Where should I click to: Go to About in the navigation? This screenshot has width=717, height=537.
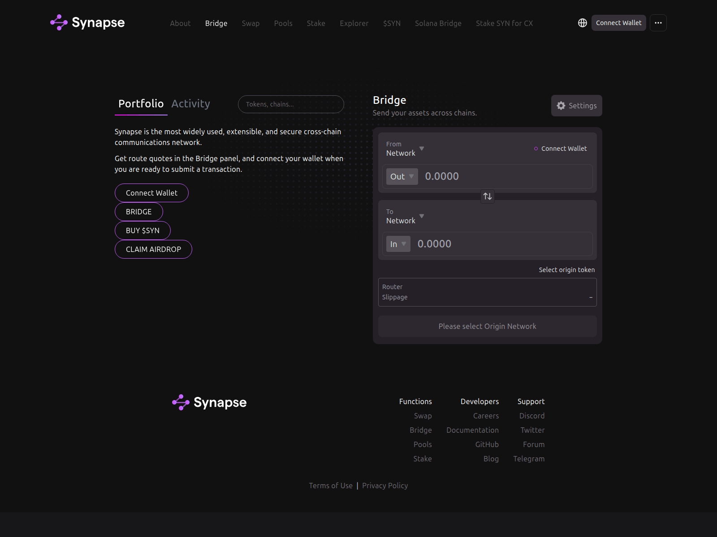pyautogui.click(x=180, y=23)
